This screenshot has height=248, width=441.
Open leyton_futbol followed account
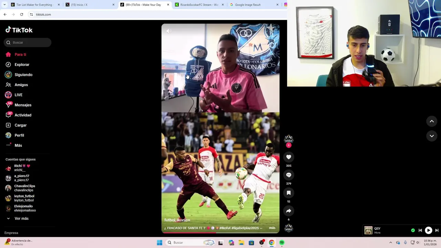click(x=20, y=198)
